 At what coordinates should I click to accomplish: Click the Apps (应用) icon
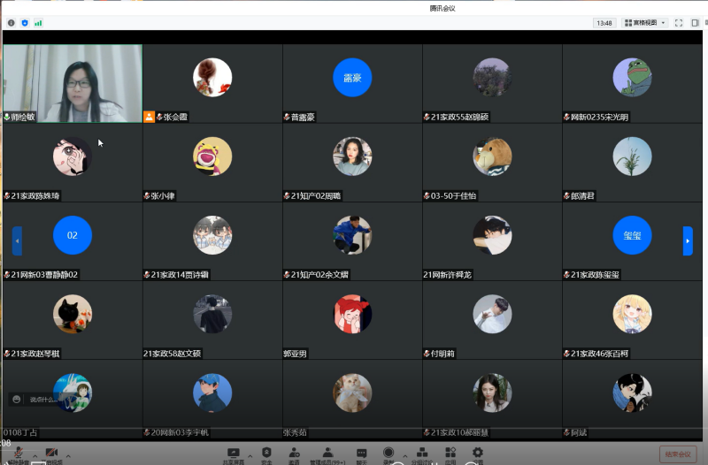pos(450,453)
